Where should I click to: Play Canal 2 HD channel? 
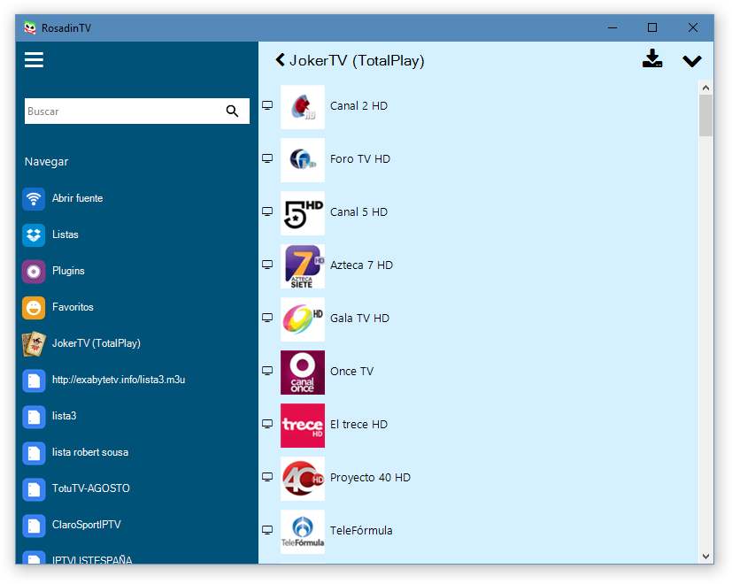(x=358, y=106)
